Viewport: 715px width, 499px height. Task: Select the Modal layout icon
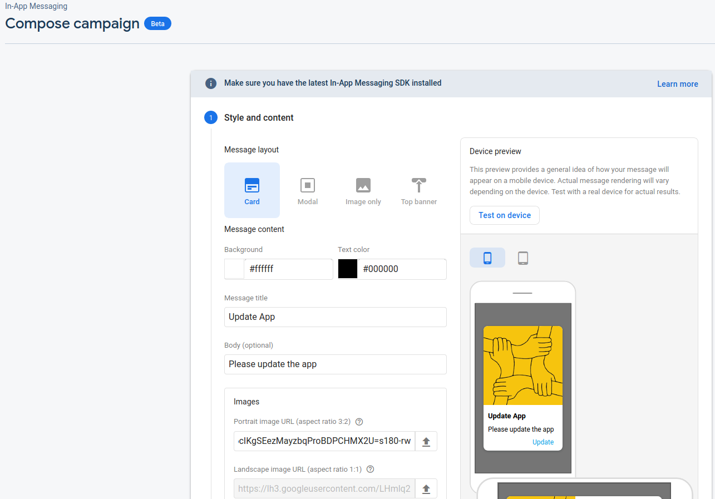point(308,185)
